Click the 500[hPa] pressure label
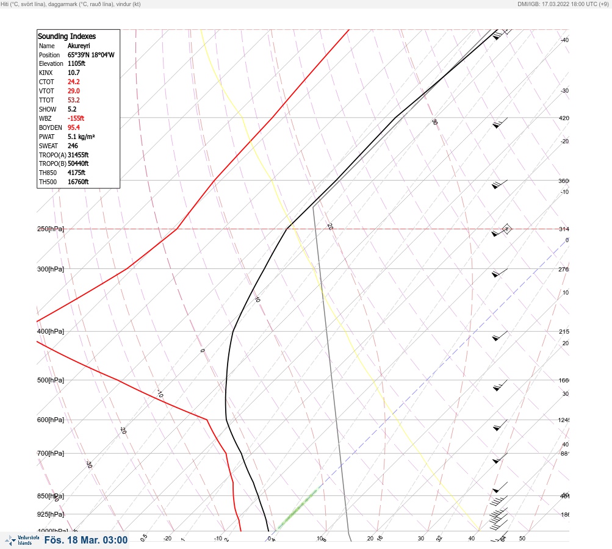Screen dimensions: 612x549 pos(51,380)
